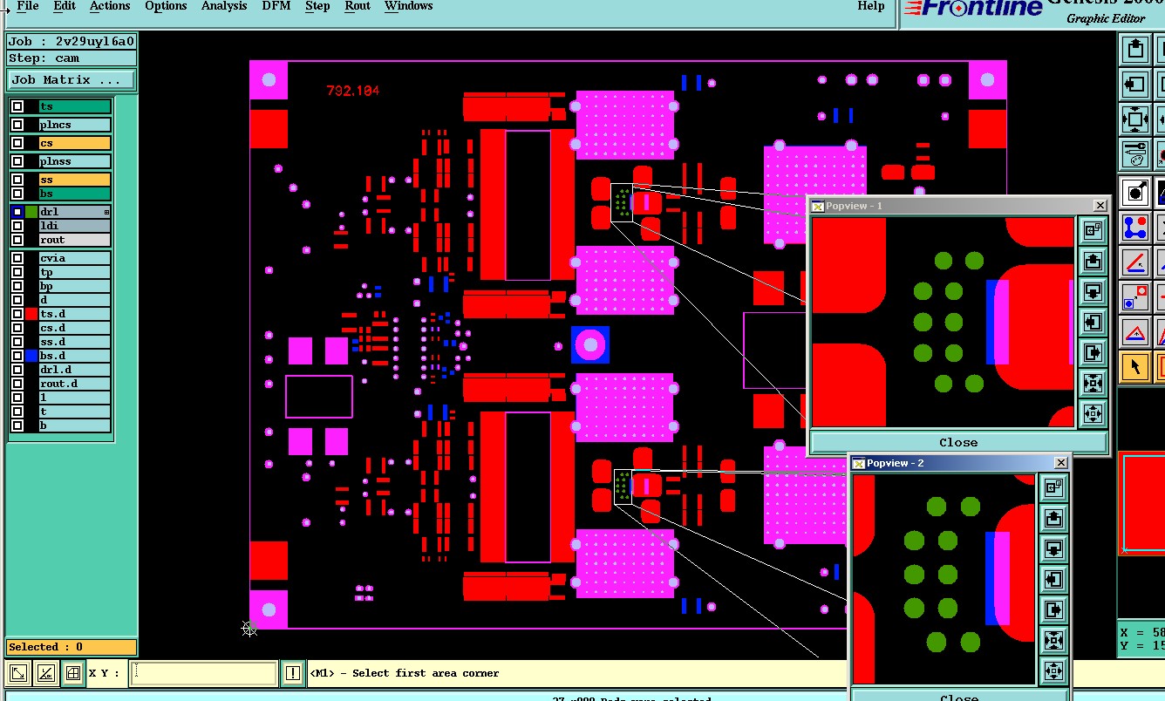
Task: Click Popview 1 zoom out icon
Action: (x=1093, y=413)
